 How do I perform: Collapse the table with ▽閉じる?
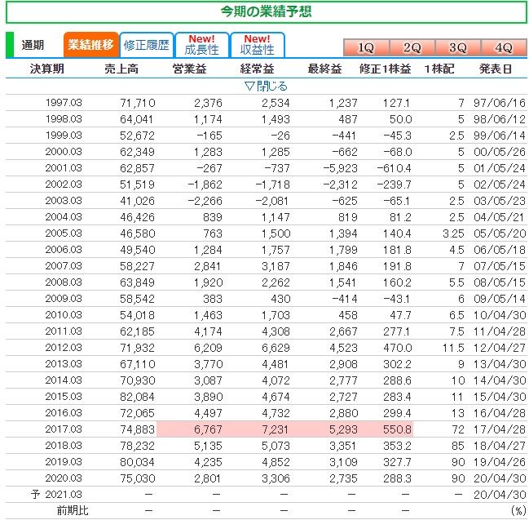pos(266,86)
